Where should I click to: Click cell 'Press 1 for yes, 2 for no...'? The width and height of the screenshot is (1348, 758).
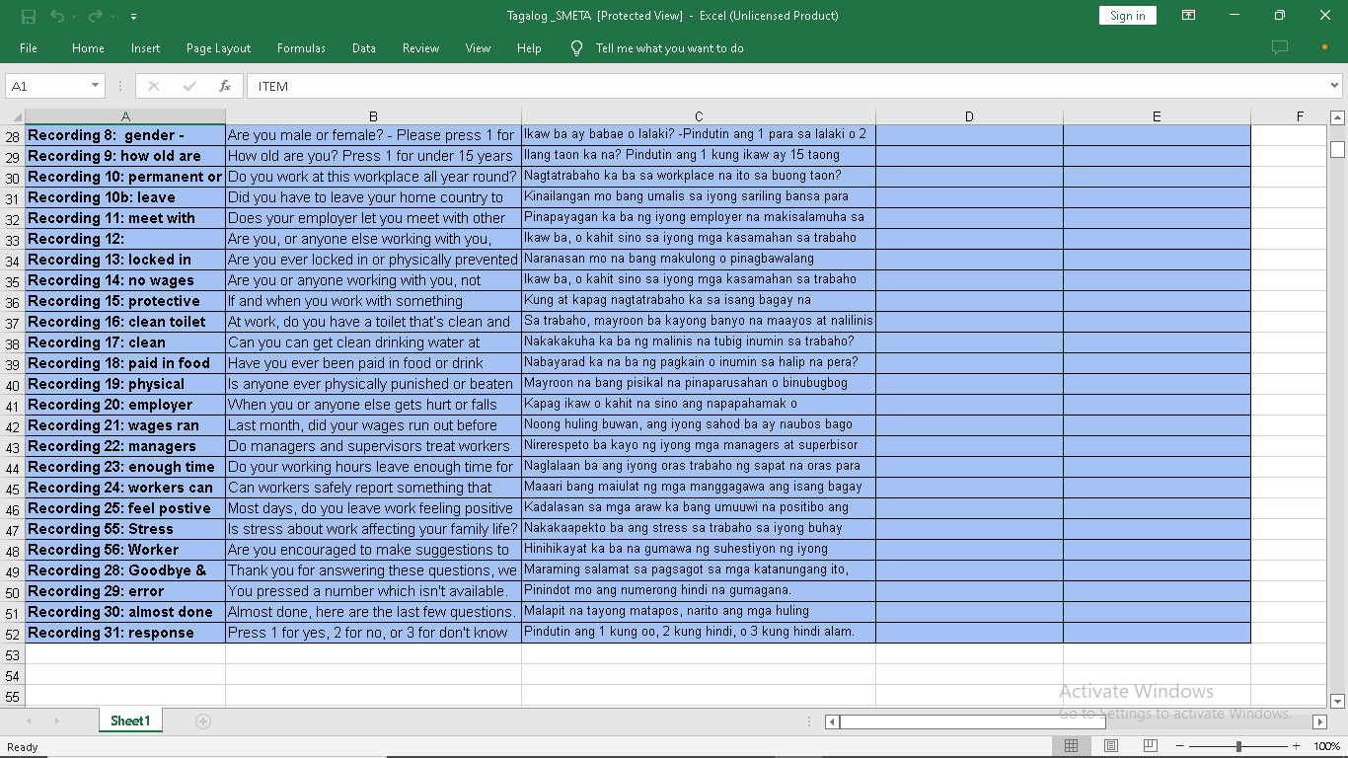click(x=373, y=633)
